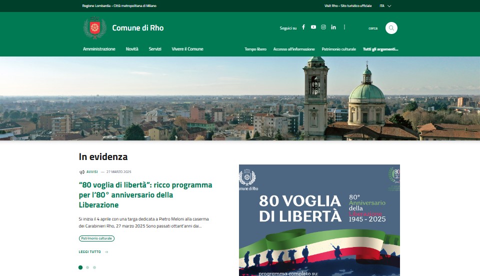Click the Comune di Rho crest logo
Viewport: 480px width, 276px height.
(x=94, y=28)
